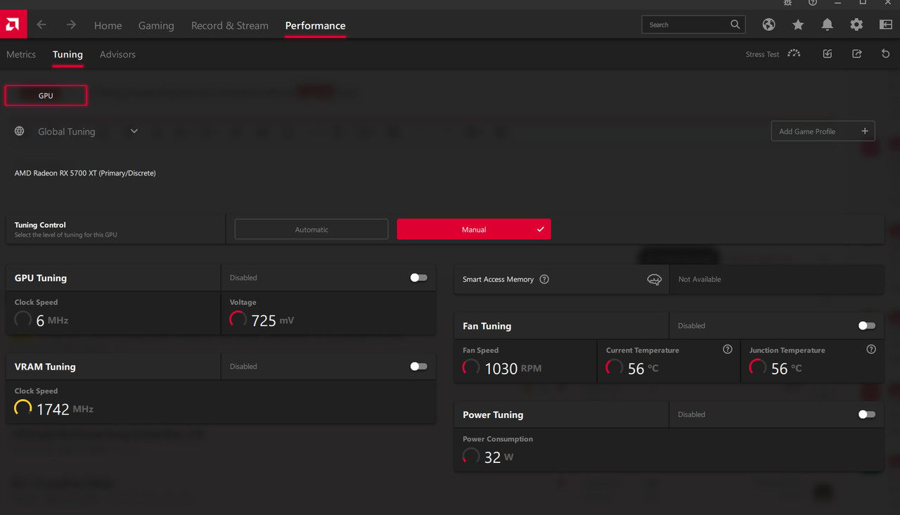Click the junction temperature gauge

click(758, 367)
